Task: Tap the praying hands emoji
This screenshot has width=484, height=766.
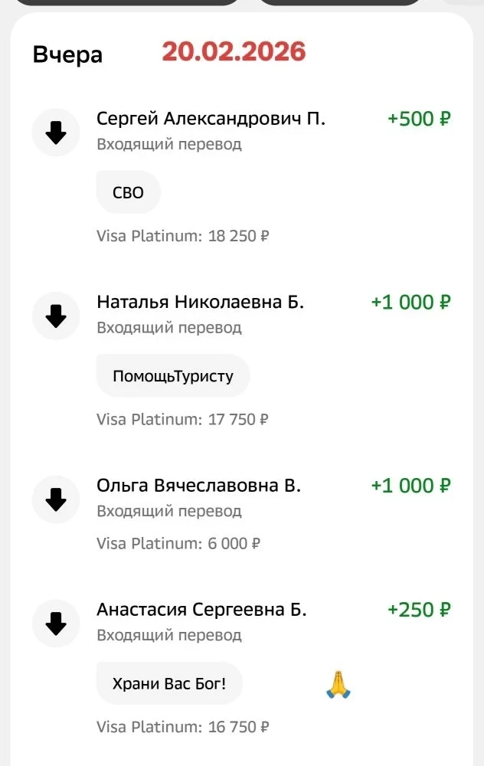Action: [338, 683]
